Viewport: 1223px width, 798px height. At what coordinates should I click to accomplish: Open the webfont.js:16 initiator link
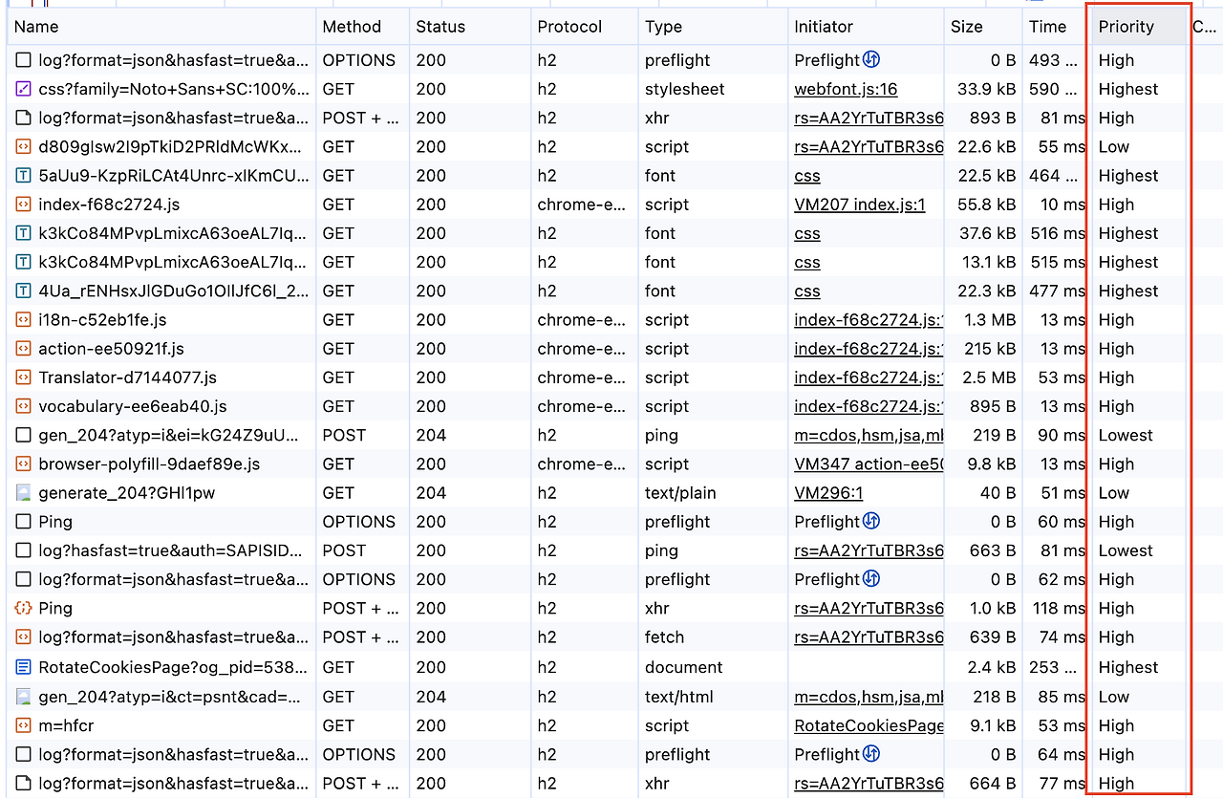tap(846, 89)
